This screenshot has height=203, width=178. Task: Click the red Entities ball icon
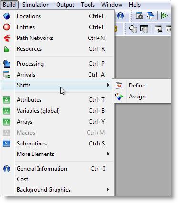[7, 27]
